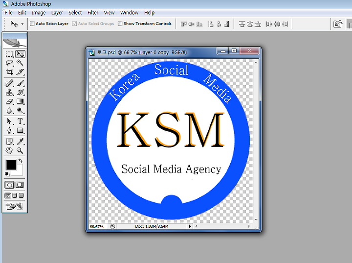This screenshot has width=352, height=263.
Task: Click the background color swatch
Action: (19, 172)
